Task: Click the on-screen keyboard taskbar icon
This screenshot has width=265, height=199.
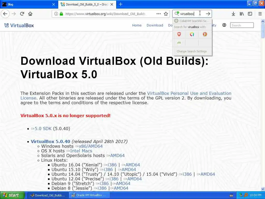Action: pos(231,195)
